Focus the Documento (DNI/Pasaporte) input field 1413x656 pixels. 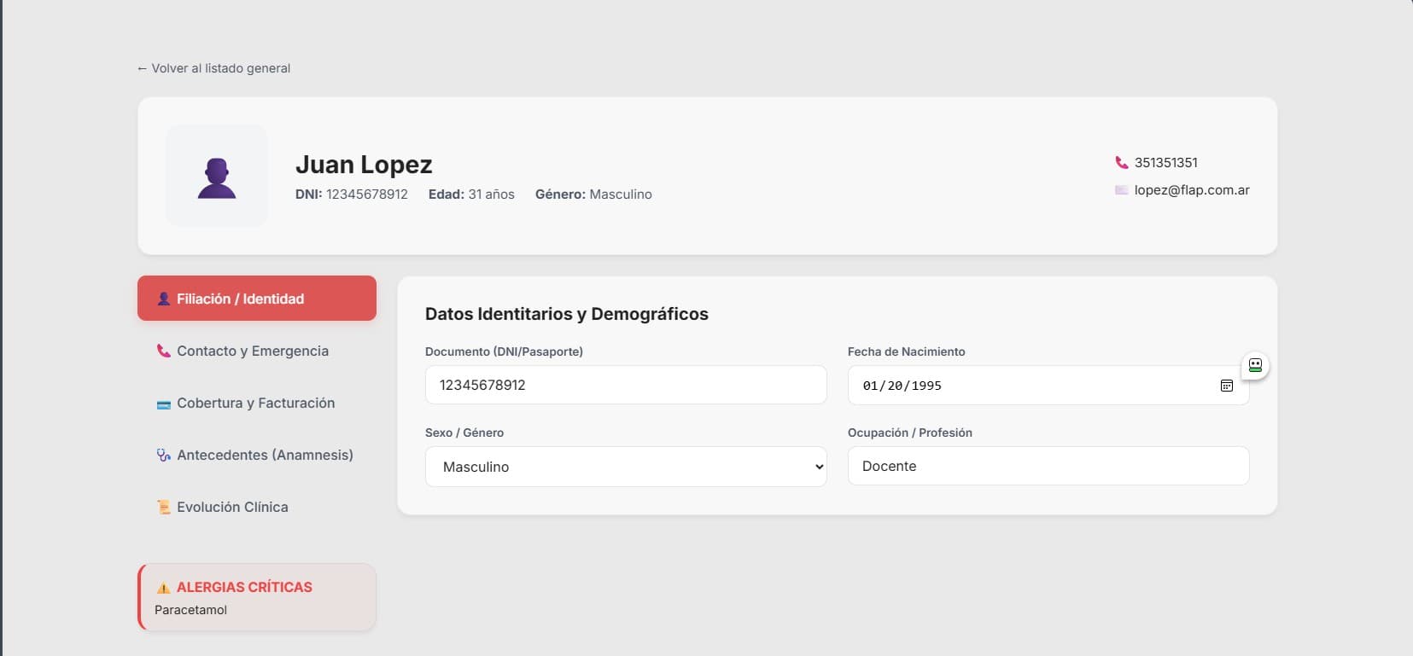pos(625,386)
